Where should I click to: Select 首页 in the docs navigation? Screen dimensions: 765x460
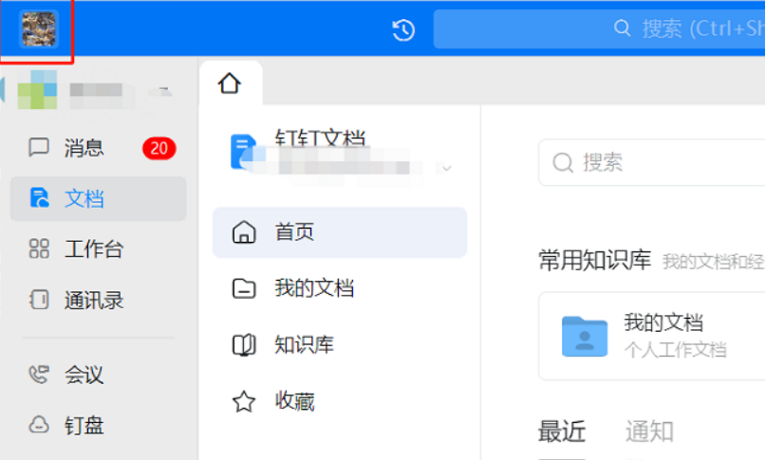[x=294, y=232]
